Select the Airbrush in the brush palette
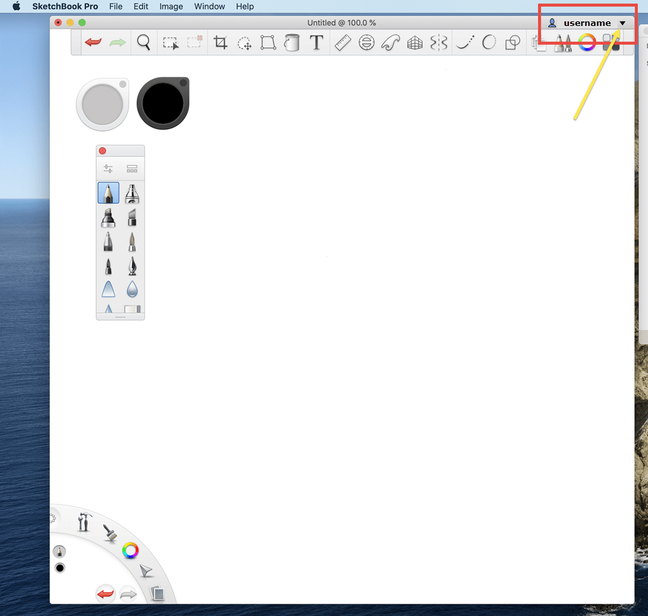Image resolution: width=648 pixels, height=616 pixels. pyautogui.click(x=132, y=193)
